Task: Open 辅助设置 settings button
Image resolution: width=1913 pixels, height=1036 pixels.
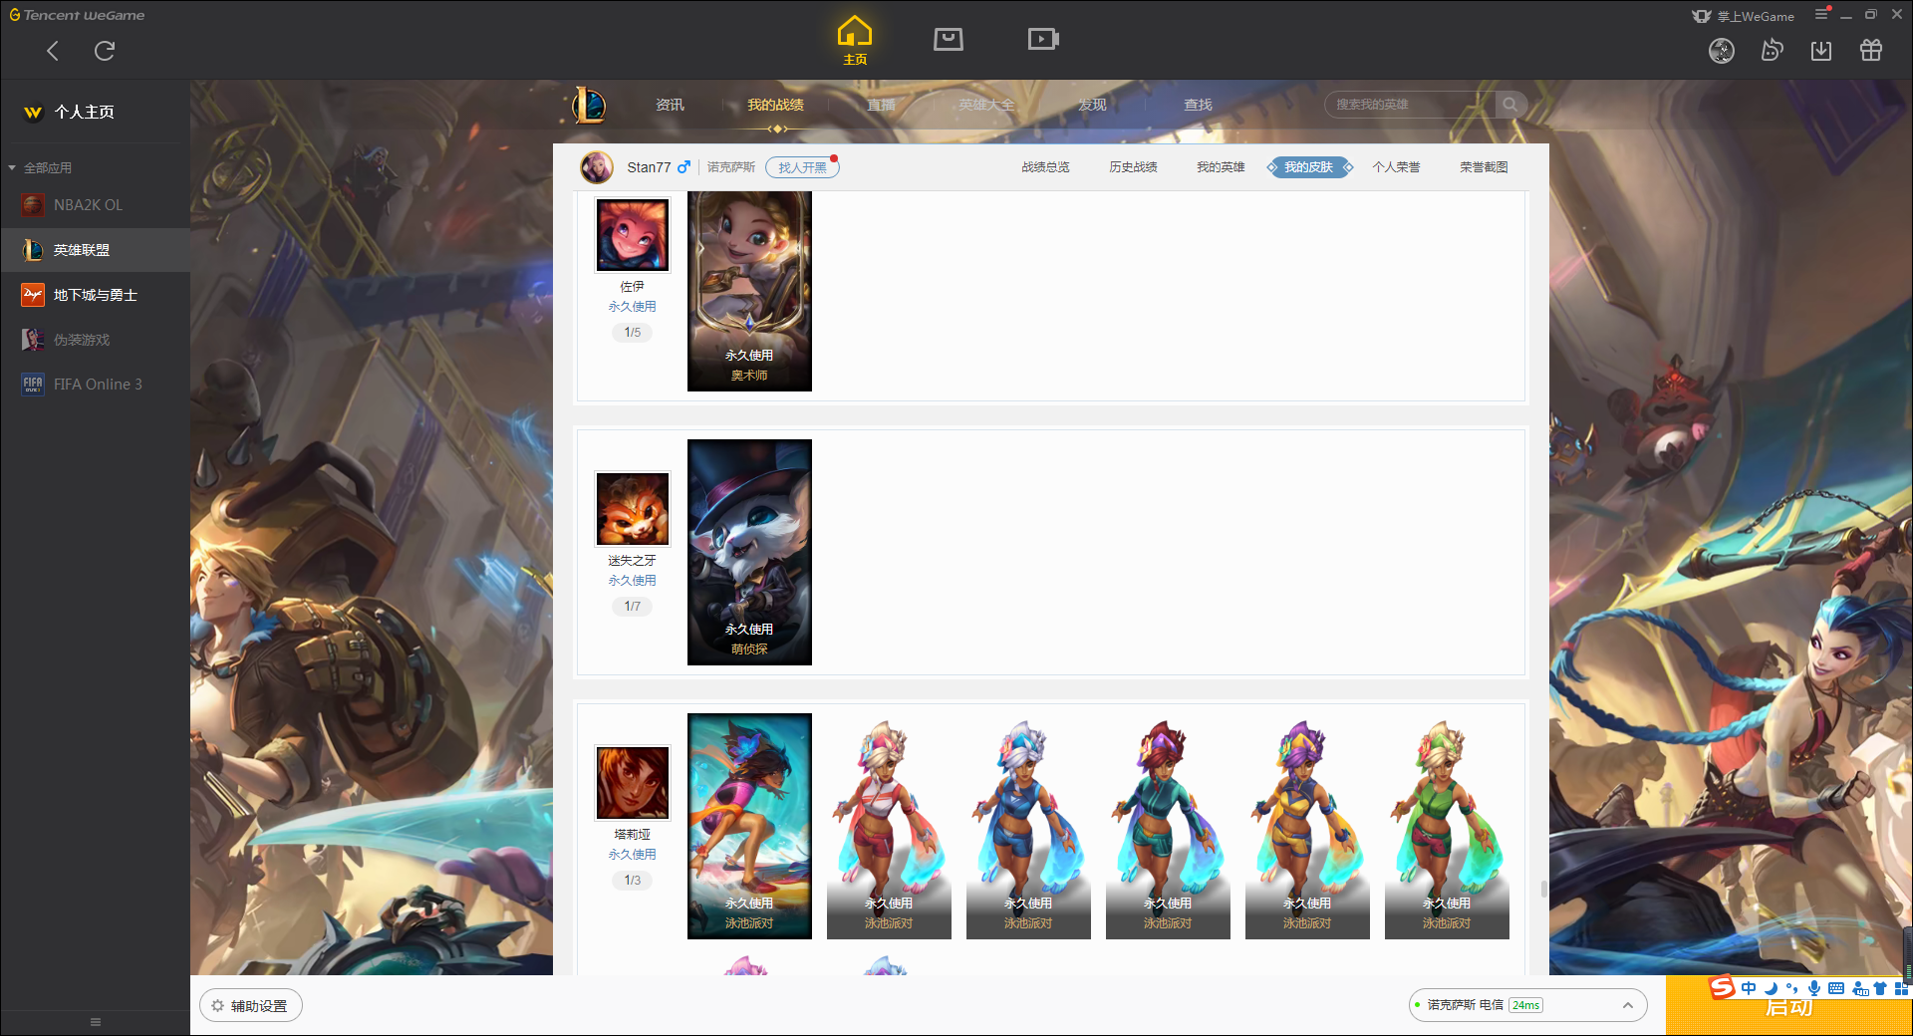Action: pyautogui.click(x=251, y=1006)
